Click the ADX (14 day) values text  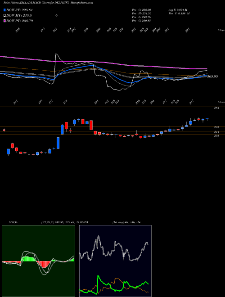(x=126, y=222)
